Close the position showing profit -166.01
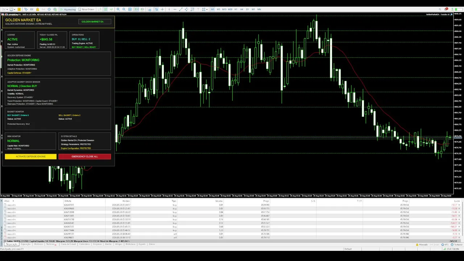Viewport: 464px width, 261px height. (459, 227)
